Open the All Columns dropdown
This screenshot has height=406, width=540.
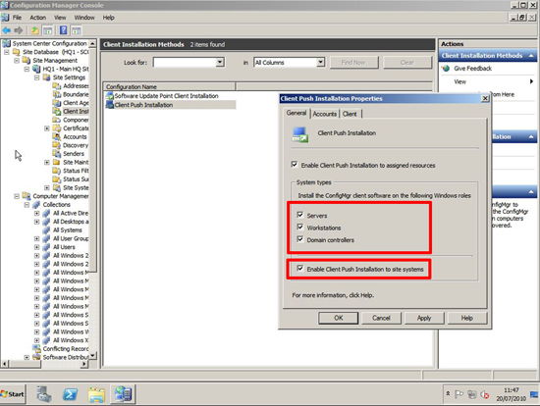[320, 63]
